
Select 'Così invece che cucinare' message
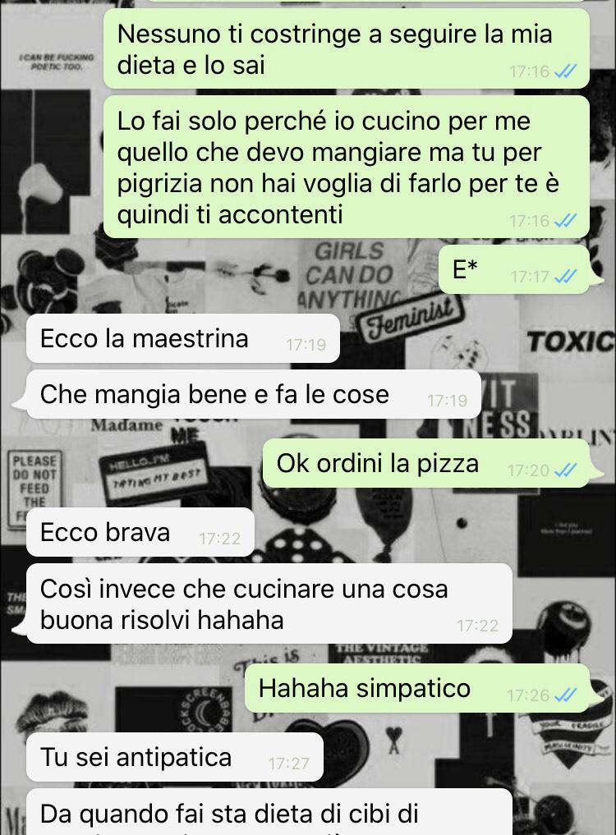click(269, 604)
